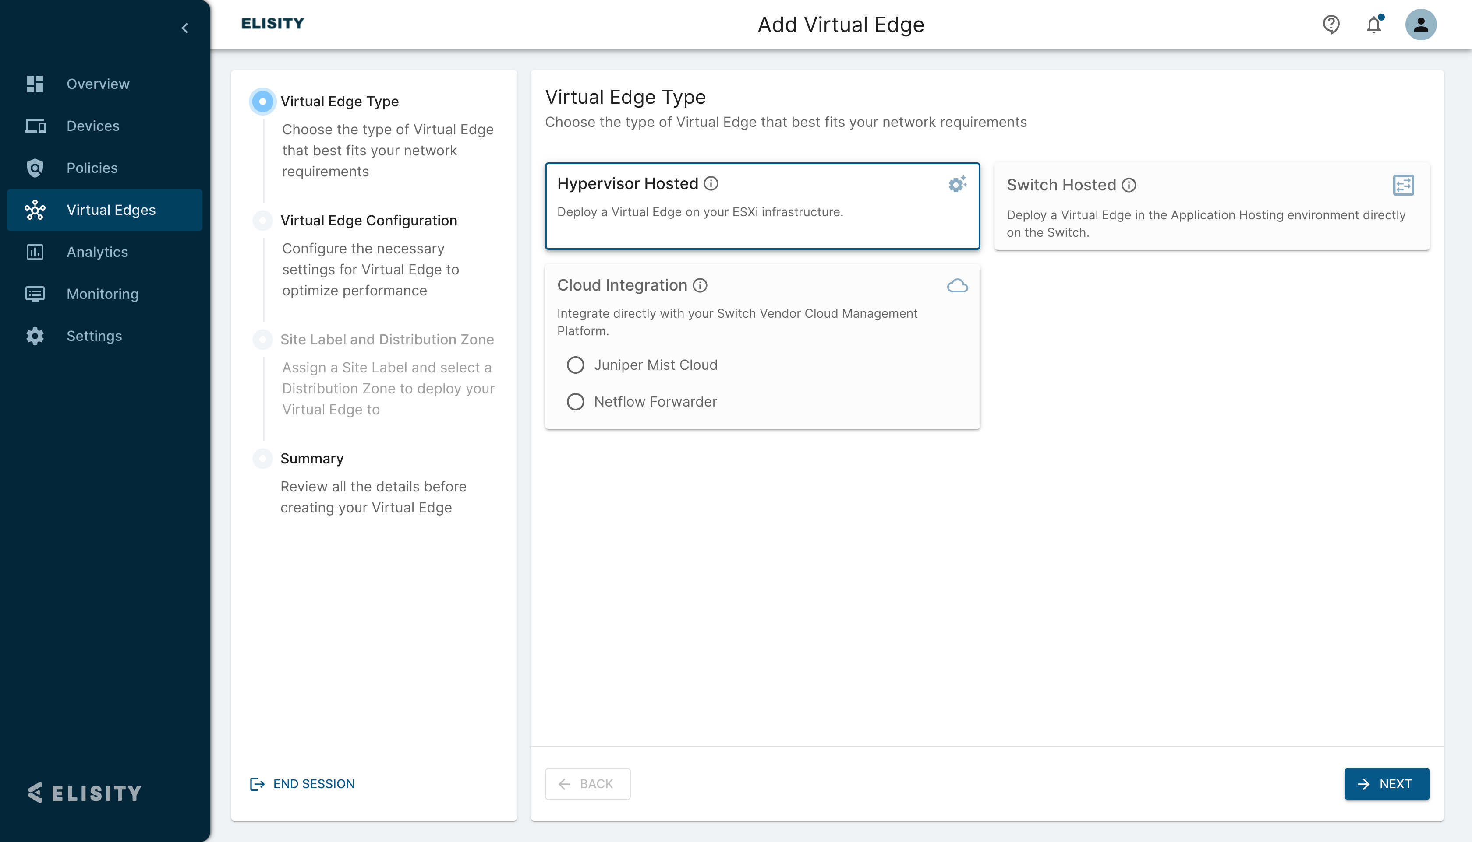Open the Overview menu item
This screenshot has width=1472, height=842.
104,84
